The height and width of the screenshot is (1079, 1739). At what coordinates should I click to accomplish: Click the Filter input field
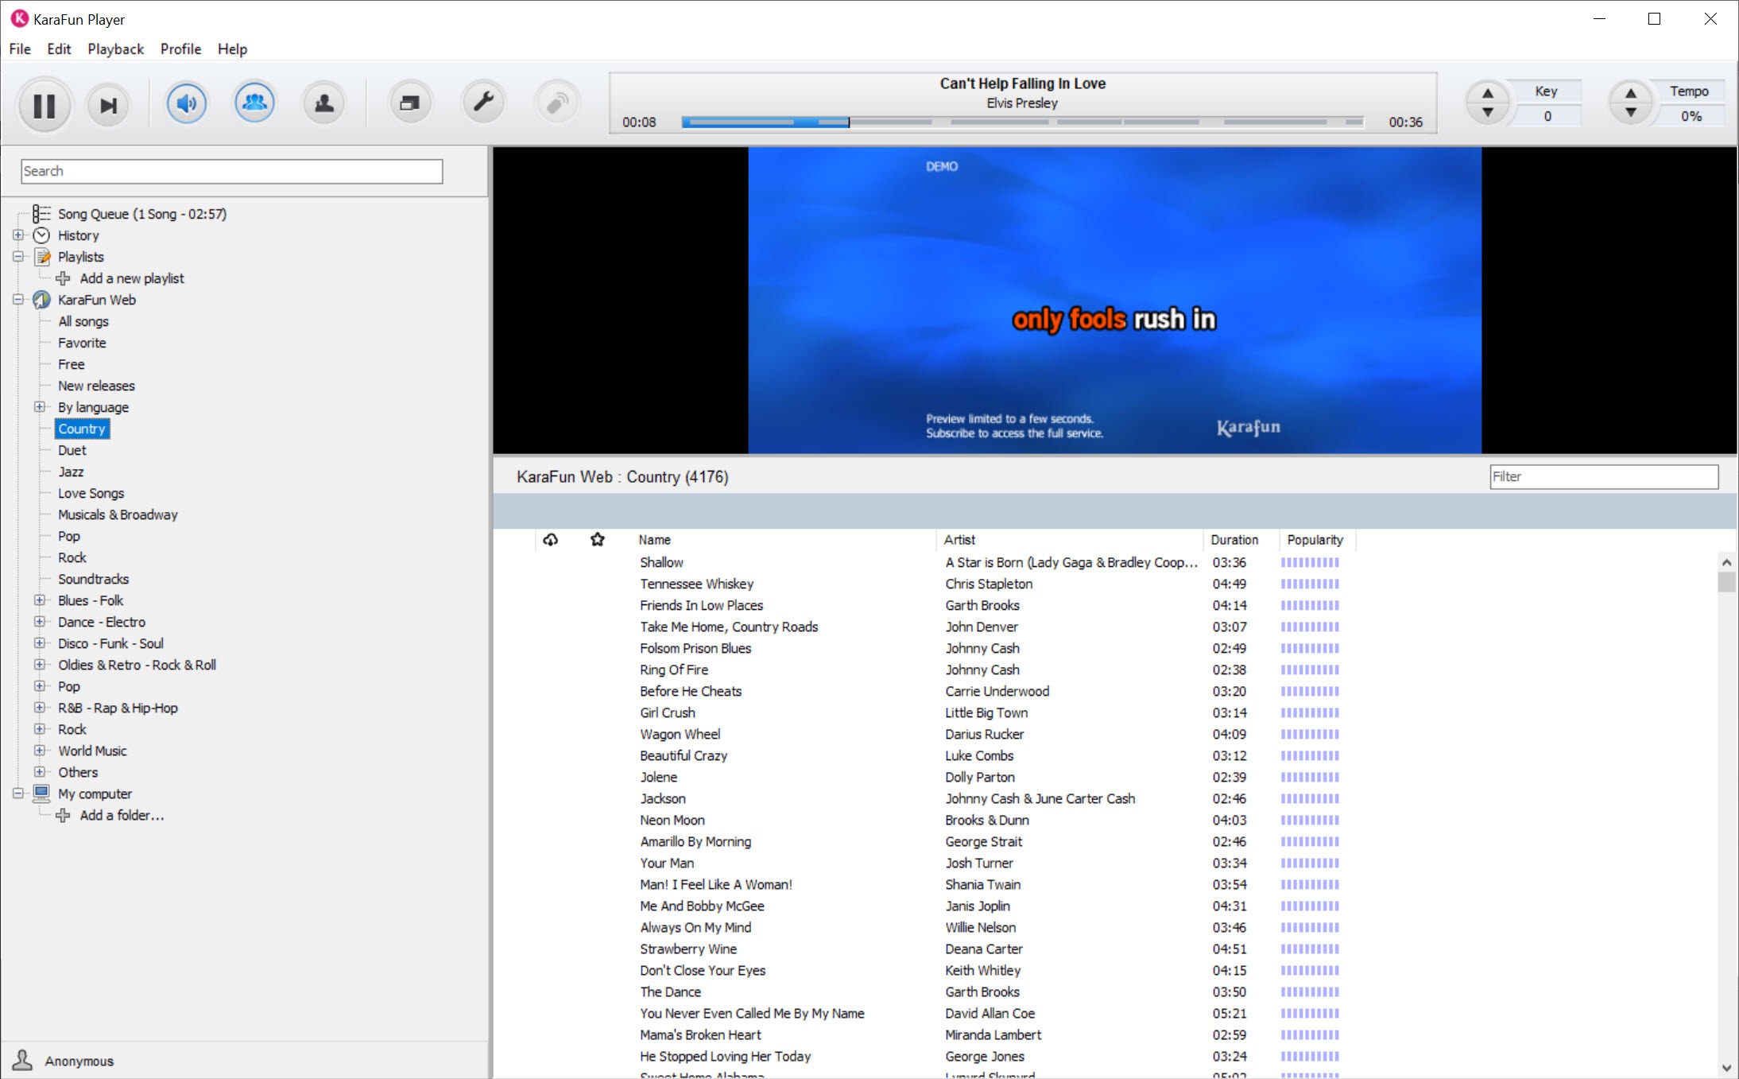click(1602, 476)
